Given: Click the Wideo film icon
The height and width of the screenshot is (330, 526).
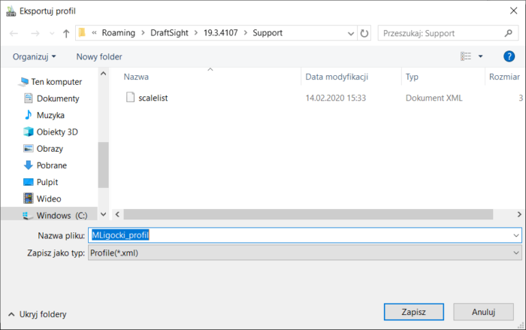Looking at the screenshot, I should pyautogui.click(x=29, y=198).
